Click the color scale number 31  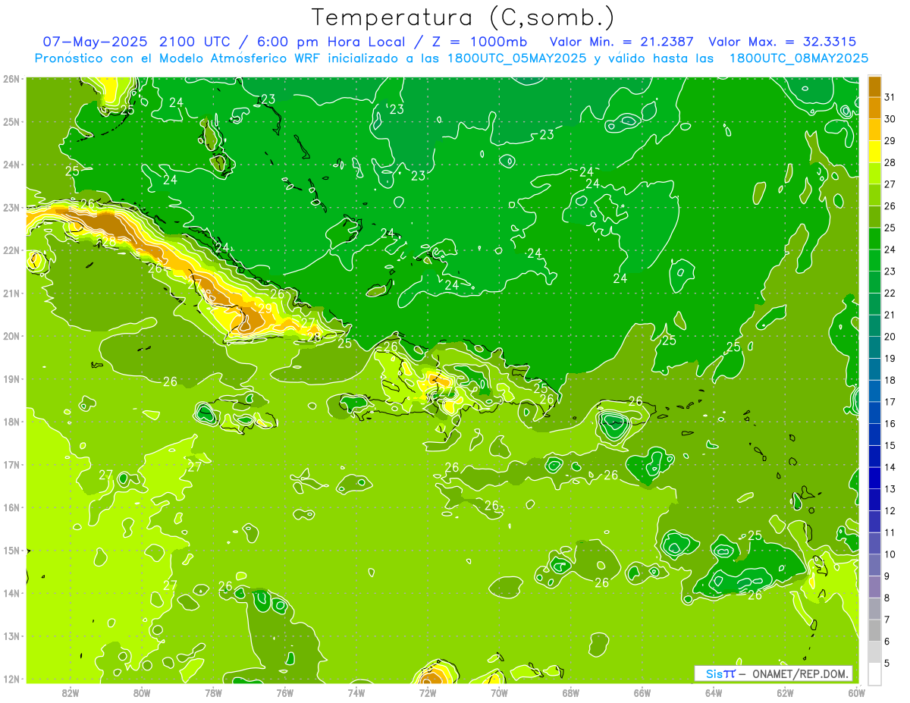tap(890, 97)
